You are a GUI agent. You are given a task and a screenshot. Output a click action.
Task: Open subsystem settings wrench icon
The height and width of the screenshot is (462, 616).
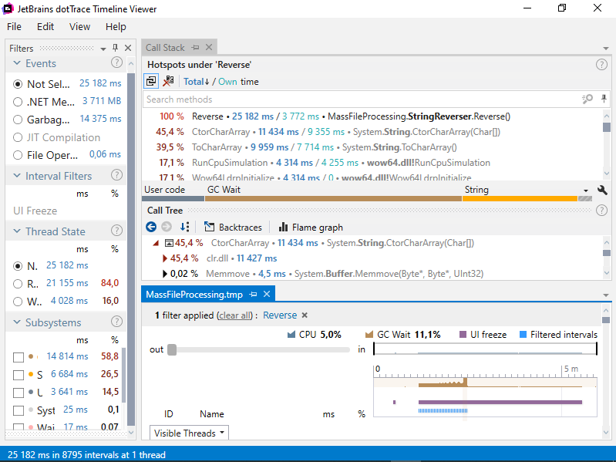click(x=602, y=191)
